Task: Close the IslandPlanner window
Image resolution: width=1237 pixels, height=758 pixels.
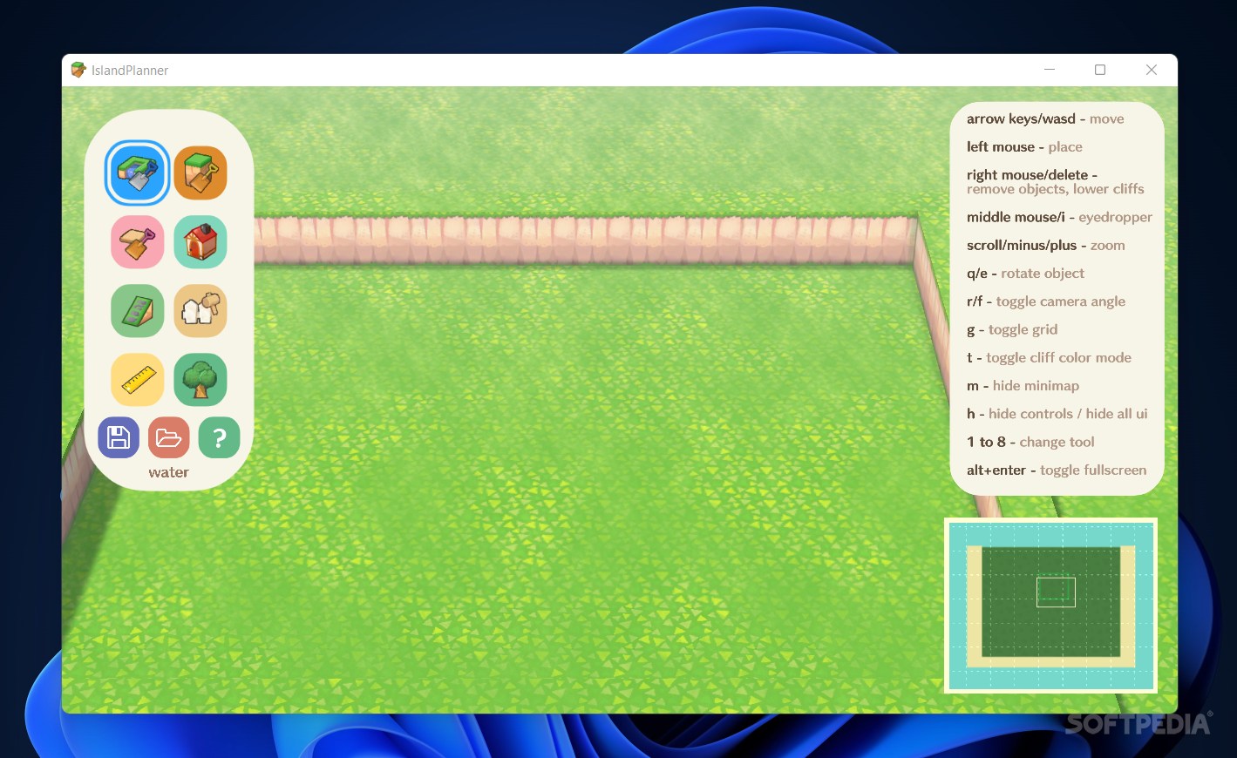Action: coord(1152,70)
